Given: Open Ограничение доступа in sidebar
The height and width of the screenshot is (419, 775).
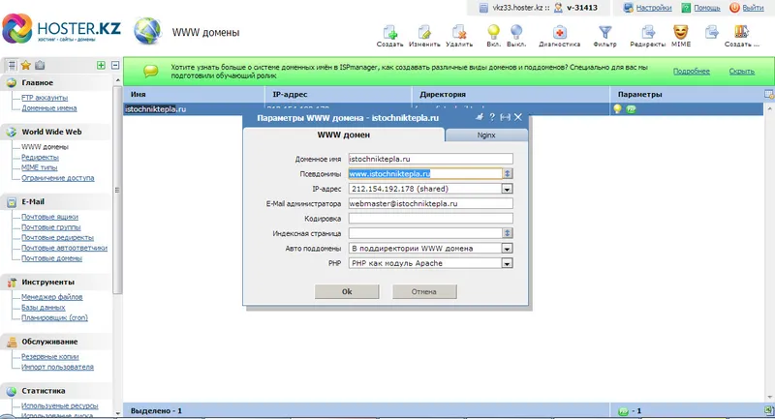Looking at the screenshot, I should tap(58, 178).
